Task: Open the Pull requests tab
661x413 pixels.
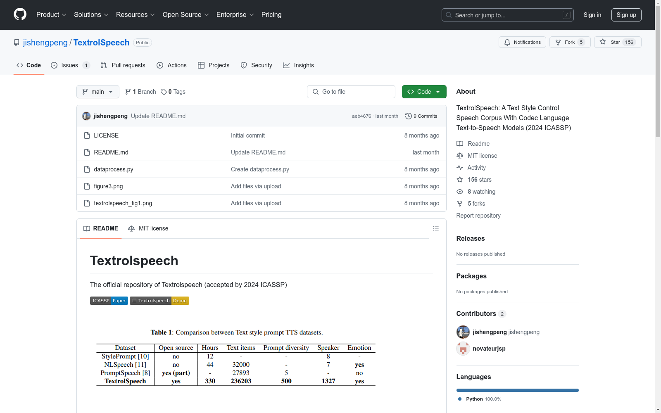Action: tap(123, 65)
